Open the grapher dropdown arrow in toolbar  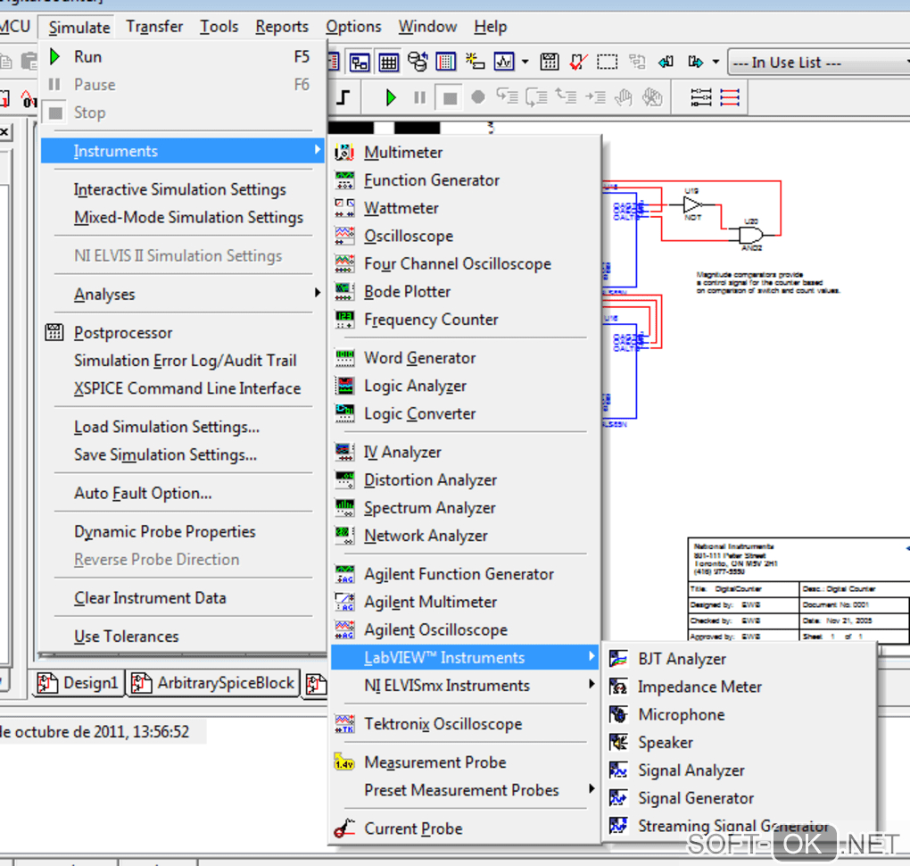[x=525, y=62]
